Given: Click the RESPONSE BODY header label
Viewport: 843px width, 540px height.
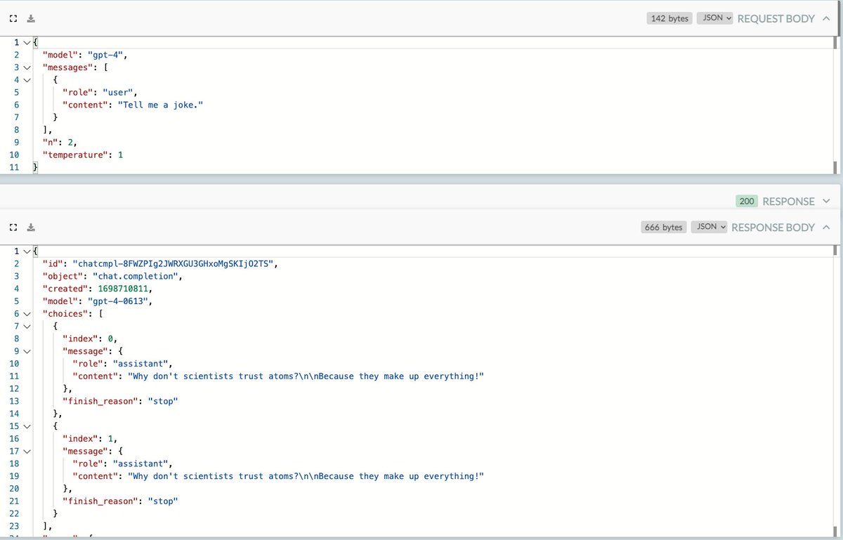Looking at the screenshot, I should point(773,227).
